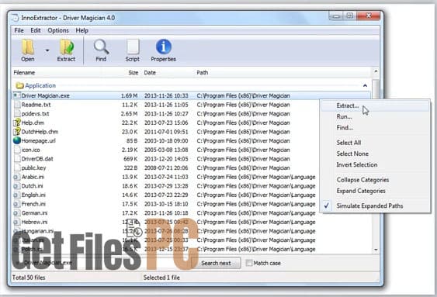
Task: Click the public.key file icon
Action: coord(17,167)
